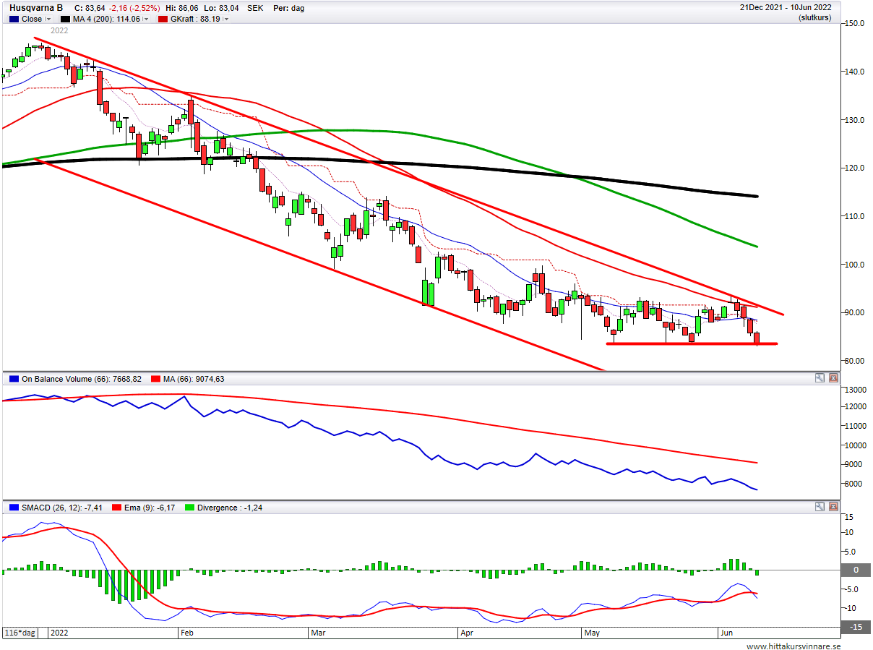Click Ema (9): -6,17 label

(x=151, y=508)
